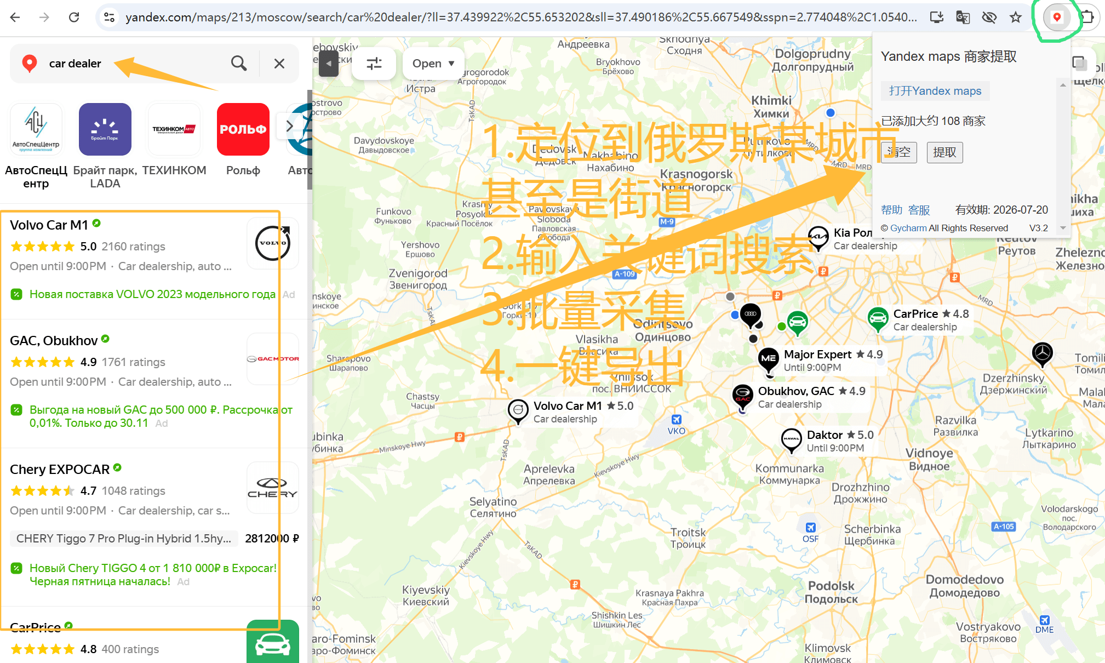This screenshot has height=663, width=1105.
Task: Open the 客服 customer service link
Action: click(919, 210)
